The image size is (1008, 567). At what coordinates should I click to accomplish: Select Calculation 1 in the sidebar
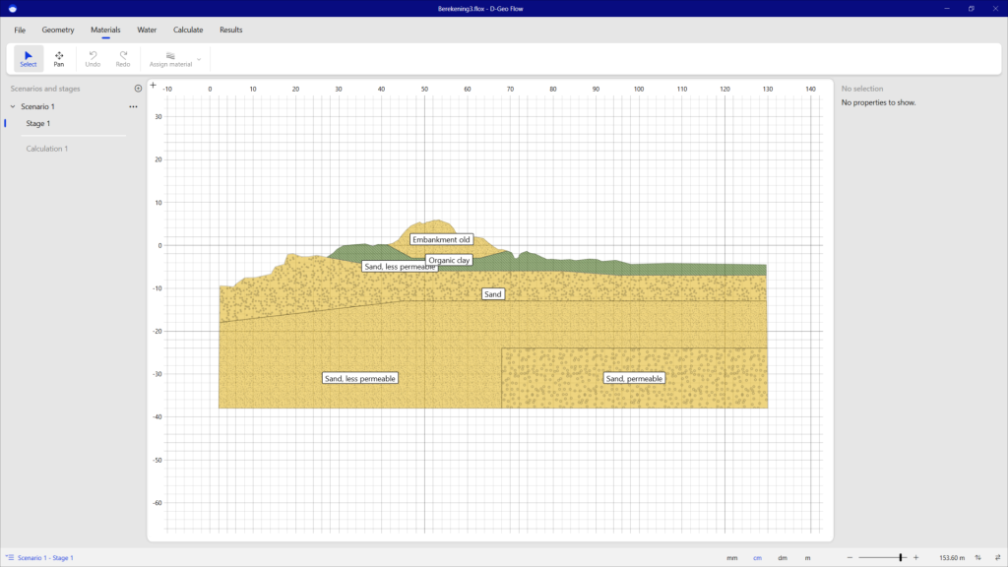46,149
